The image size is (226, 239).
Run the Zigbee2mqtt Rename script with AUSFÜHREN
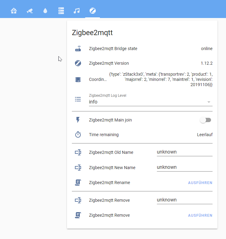(x=200, y=183)
